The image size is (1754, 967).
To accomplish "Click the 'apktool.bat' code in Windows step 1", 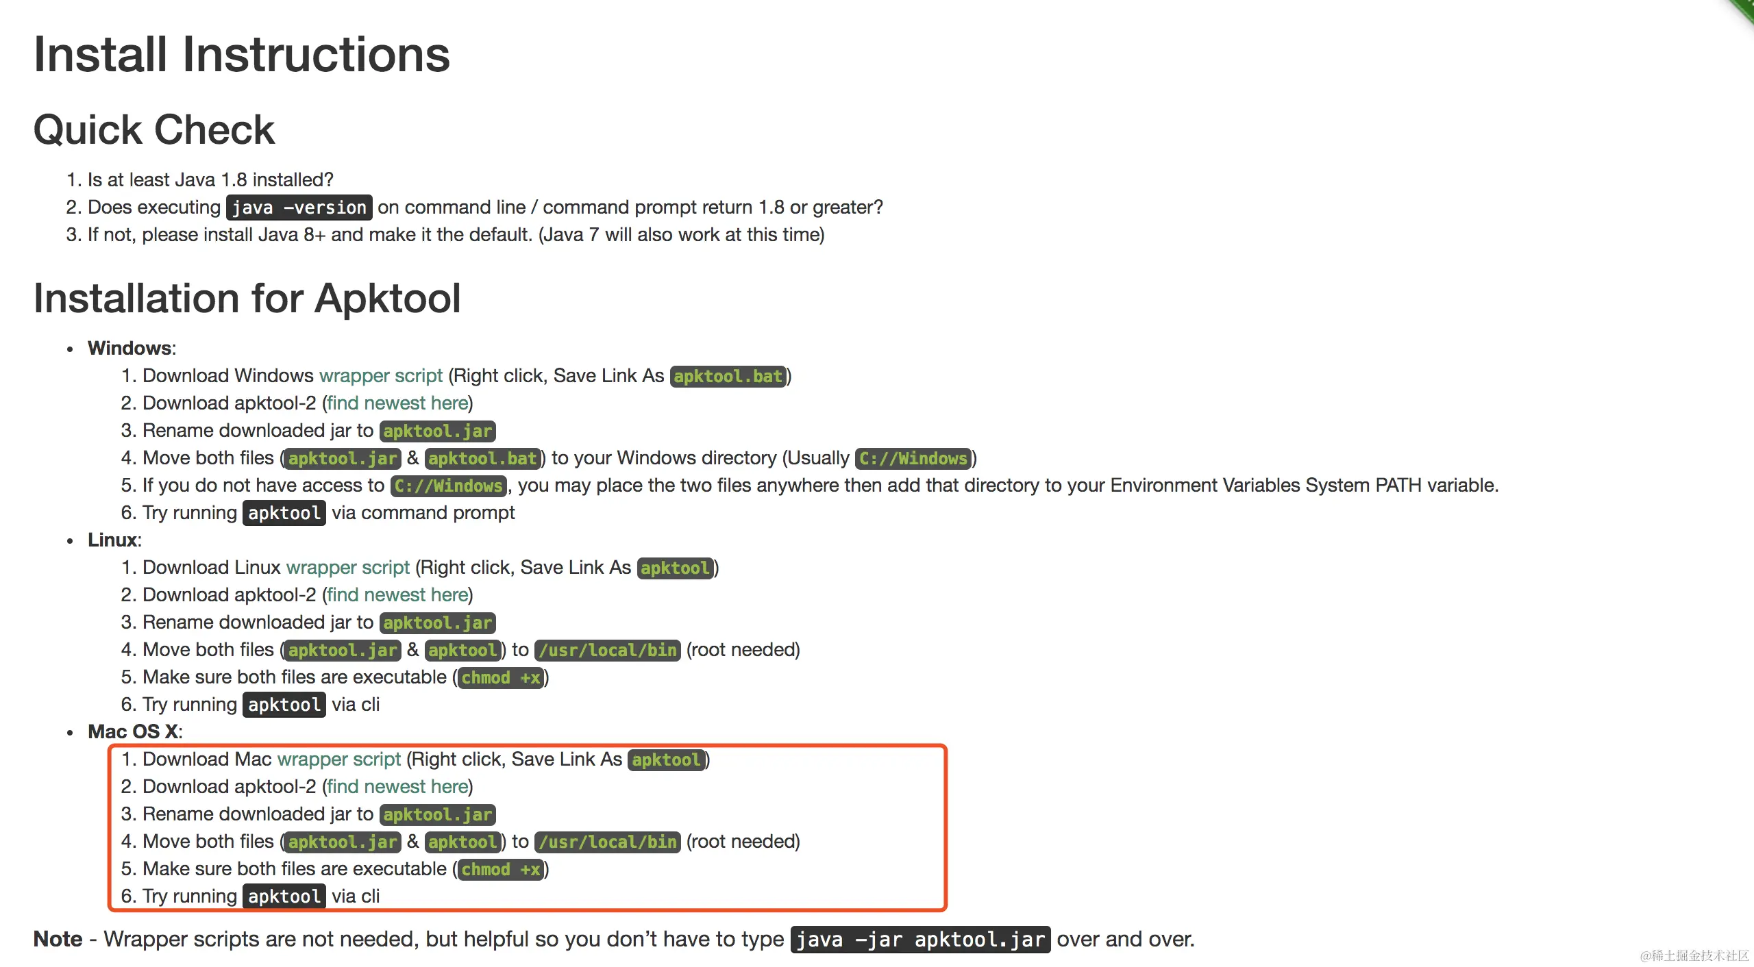I will pyautogui.click(x=728, y=376).
